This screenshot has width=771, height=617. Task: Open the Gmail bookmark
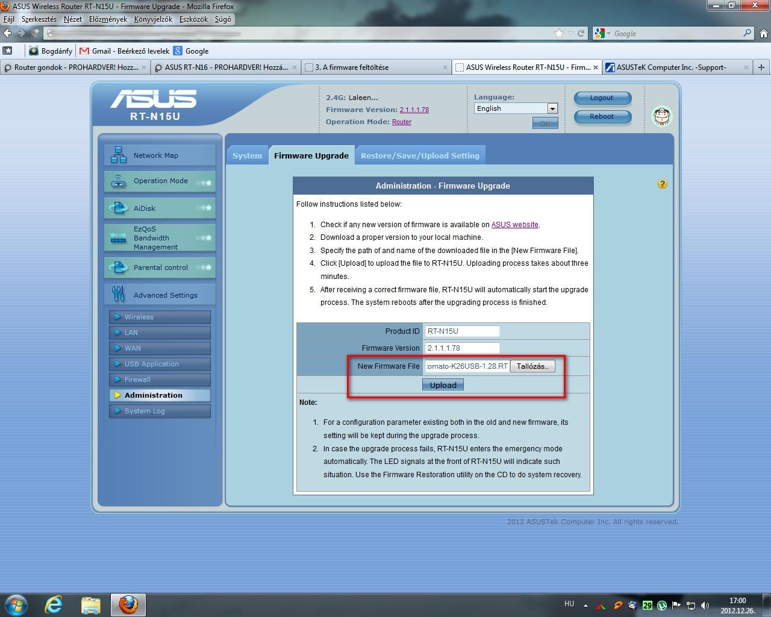(125, 51)
